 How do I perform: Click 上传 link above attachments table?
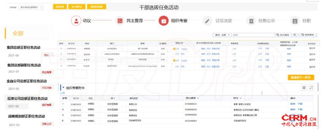click(x=62, y=93)
